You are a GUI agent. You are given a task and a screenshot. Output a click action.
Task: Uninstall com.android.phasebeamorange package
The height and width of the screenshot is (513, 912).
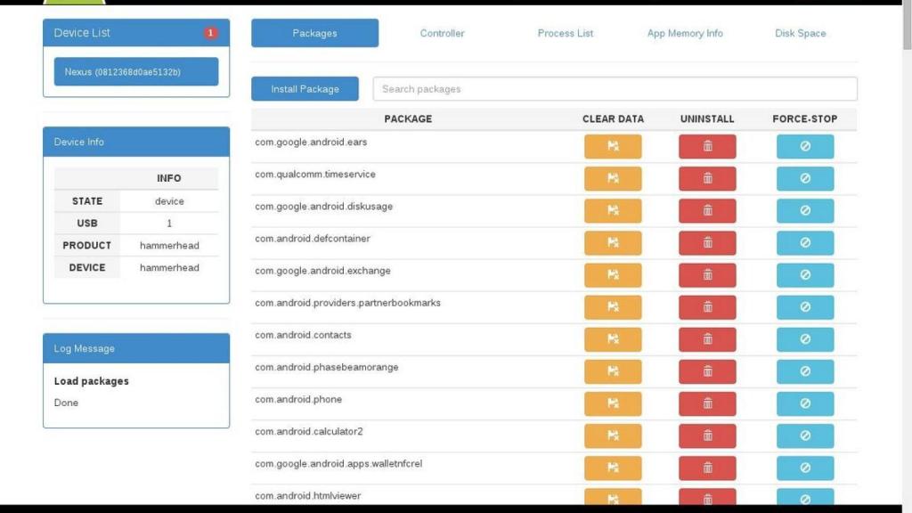pyautogui.click(x=707, y=371)
